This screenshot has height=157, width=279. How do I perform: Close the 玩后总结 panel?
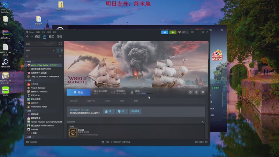pos(203,121)
